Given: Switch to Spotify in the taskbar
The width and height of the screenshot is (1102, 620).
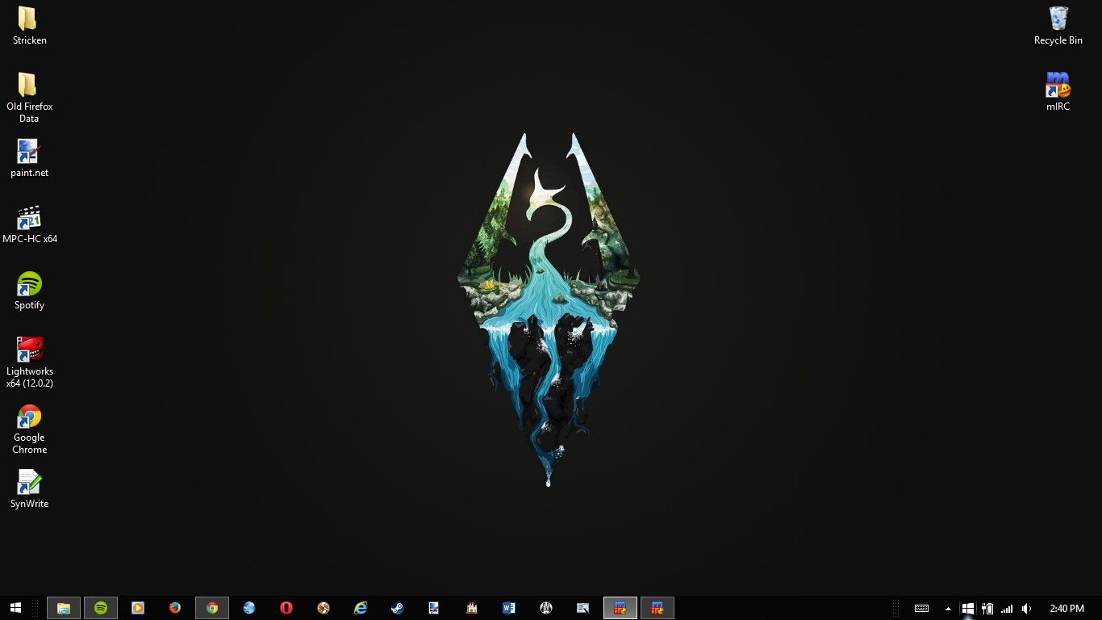Looking at the screenshot, I should [101, 608].
